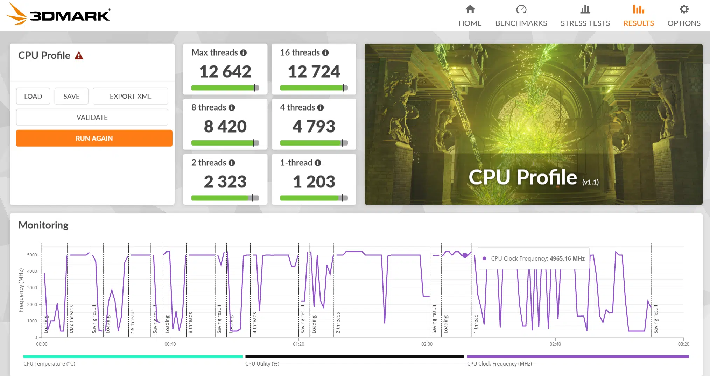Click the orange RUN AGAIN button
Screen dimensions: 710x376
tap(94, 138)
